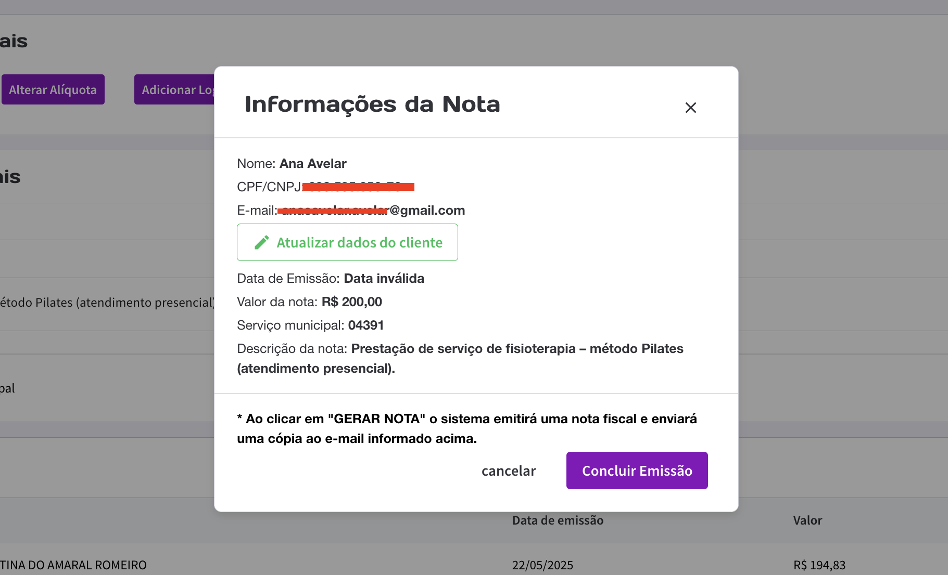Click the R$ 200,00 note value
Image resolution: width=948 pixels, height=575 pixels.
352,302
